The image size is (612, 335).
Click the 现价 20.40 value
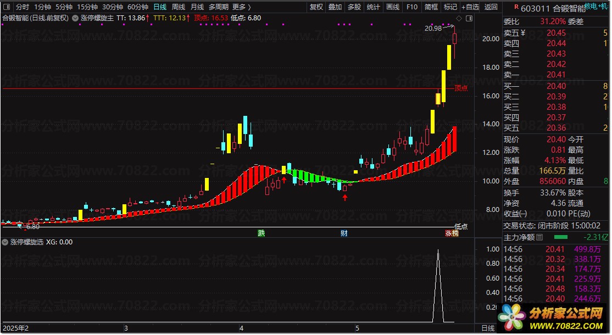click(x=556, y=139)
